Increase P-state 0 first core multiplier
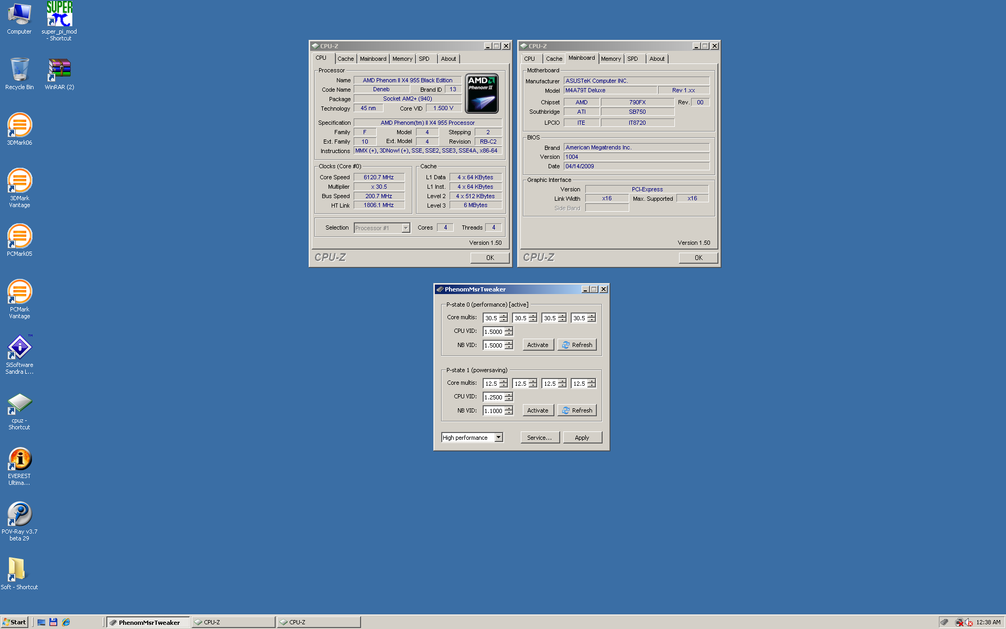1006x629 pixels. pos(504,316)
